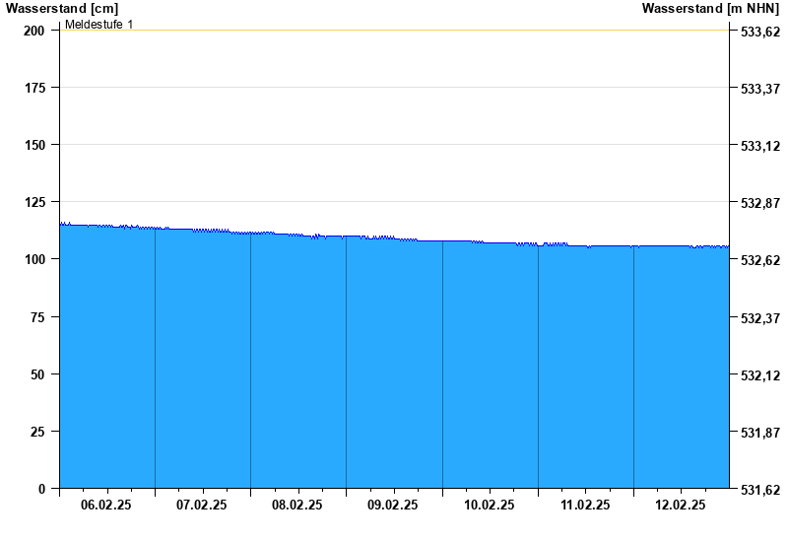The width and height of the screenshot is (788, 542).
Task: Click the 125 left axis tick label
Action: point(34,202)
